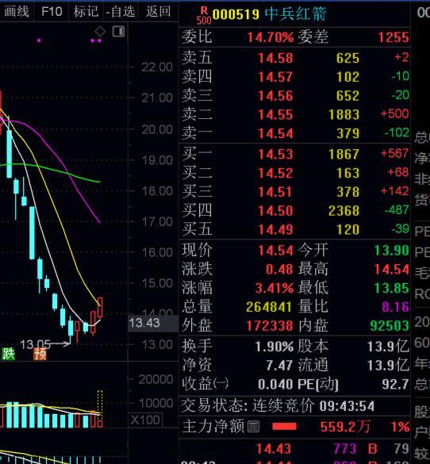430x464 pixels.
Task: Click the PE(动) value 92.7
Action: (x=395, y=384)
